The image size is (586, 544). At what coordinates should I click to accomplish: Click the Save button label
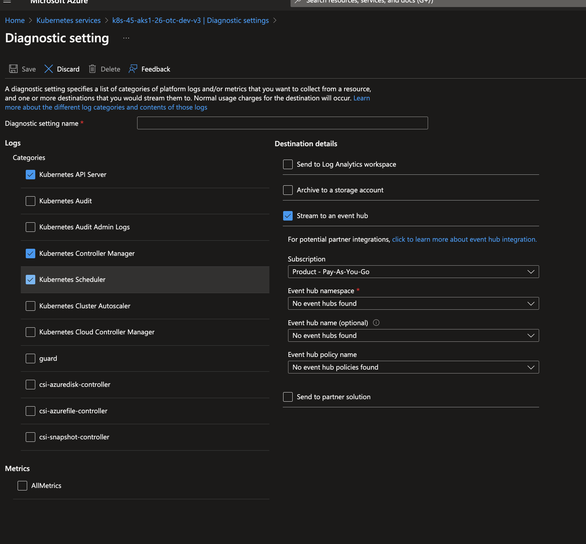29,69
